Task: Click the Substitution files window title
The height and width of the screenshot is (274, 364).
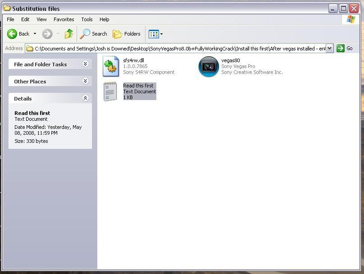Action: coord(36,9)
